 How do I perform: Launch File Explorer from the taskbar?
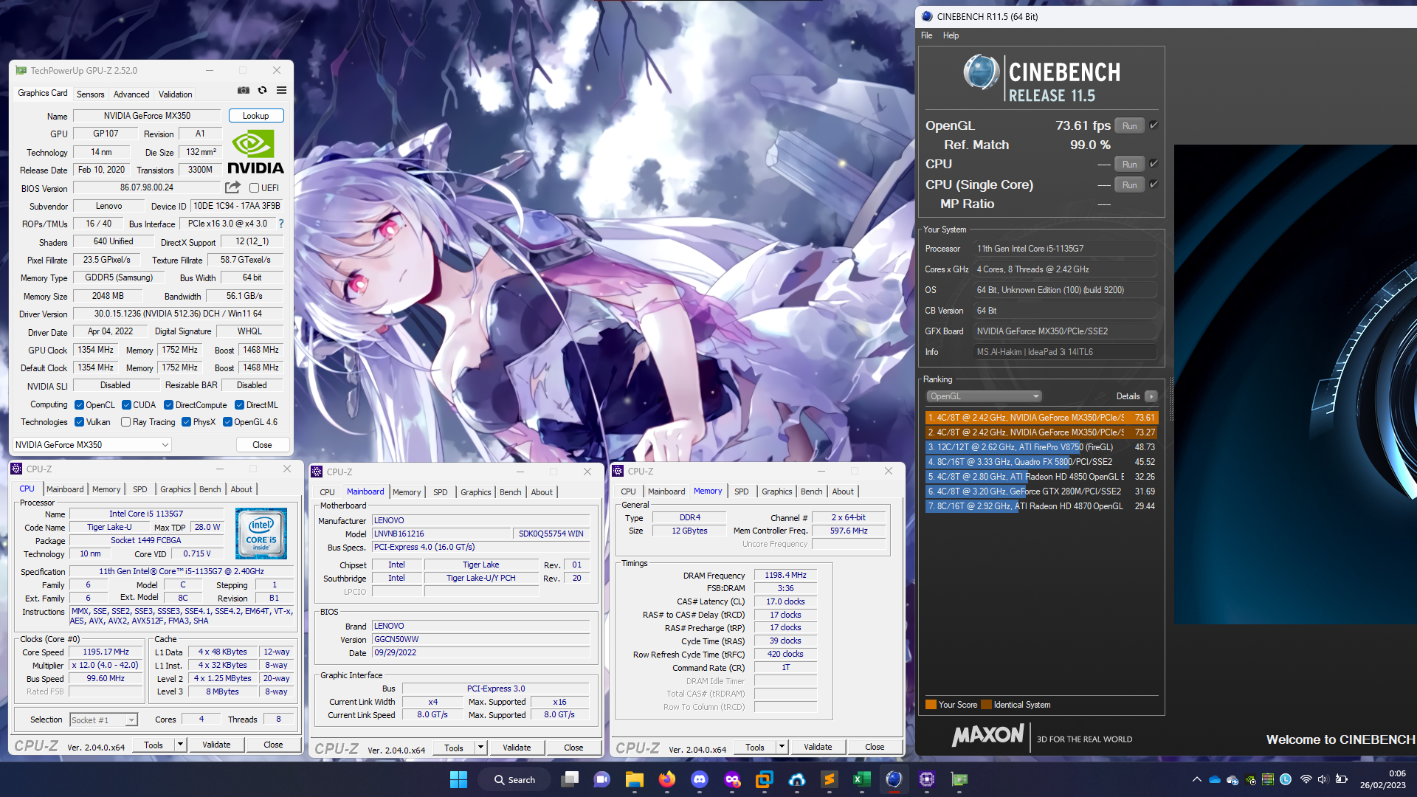[x=635, y=779]
